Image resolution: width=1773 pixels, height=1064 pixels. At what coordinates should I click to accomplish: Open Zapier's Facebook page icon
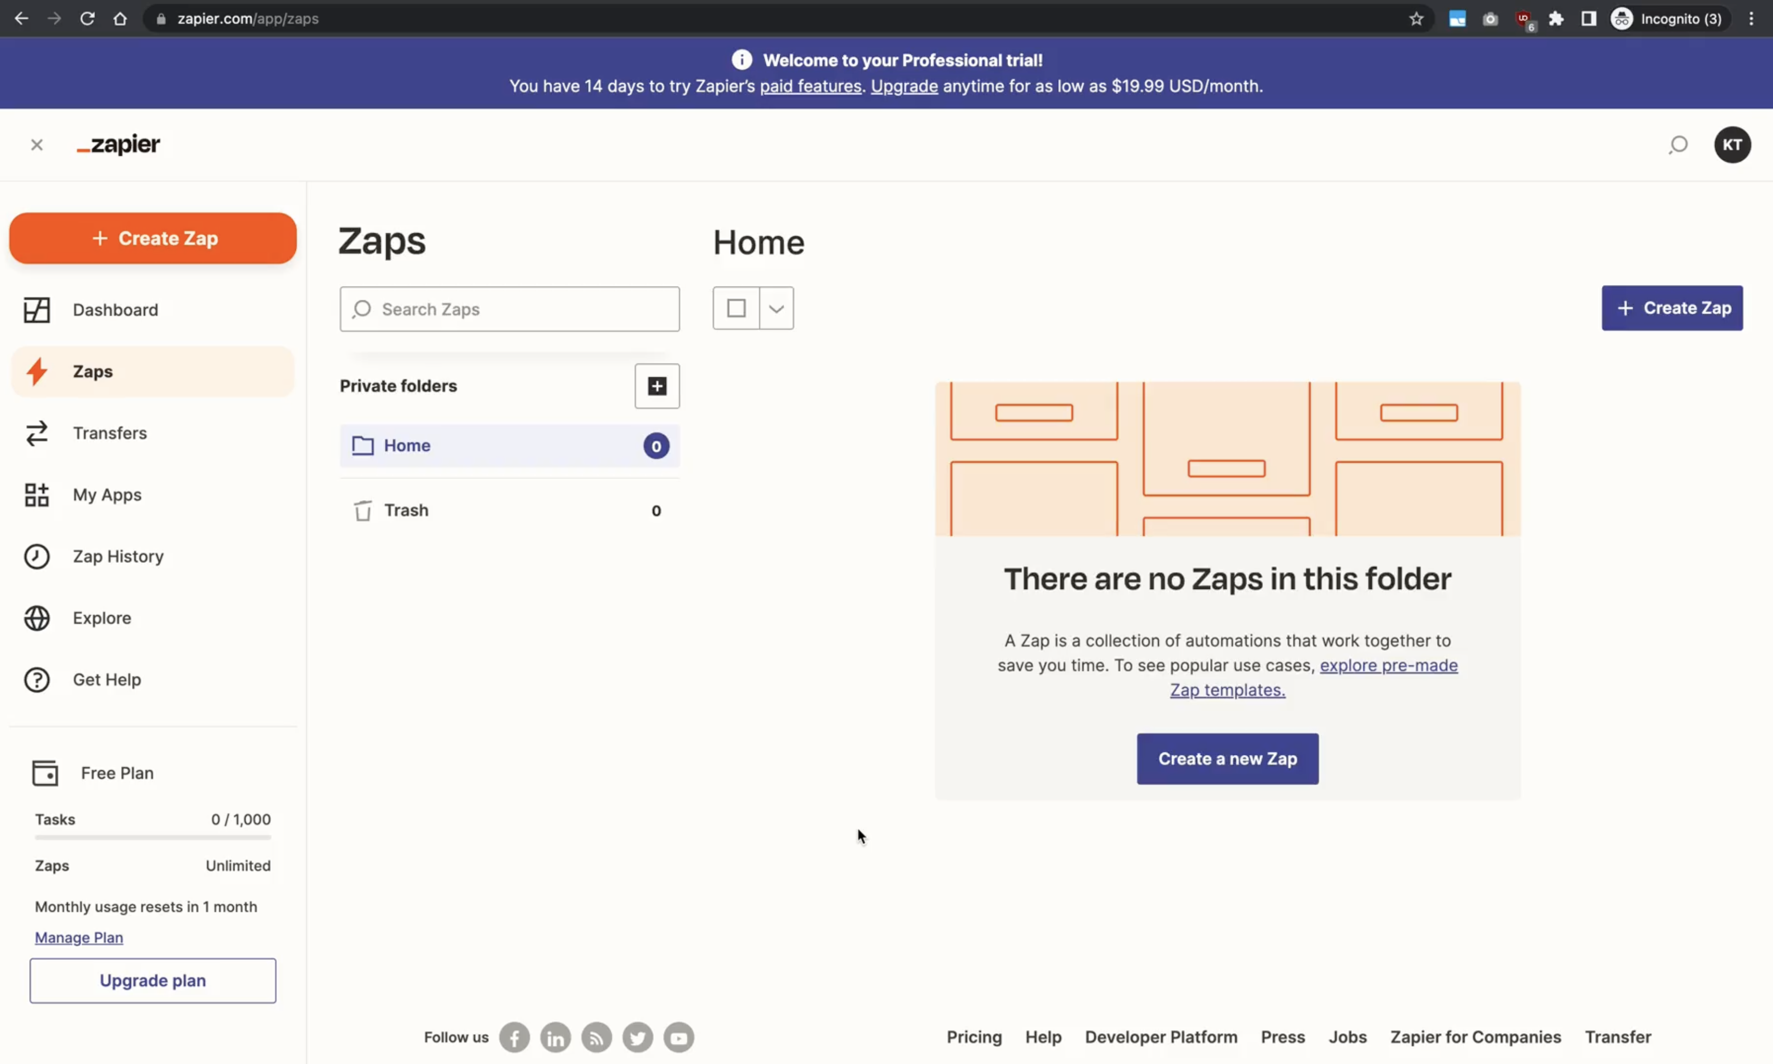515,1037
